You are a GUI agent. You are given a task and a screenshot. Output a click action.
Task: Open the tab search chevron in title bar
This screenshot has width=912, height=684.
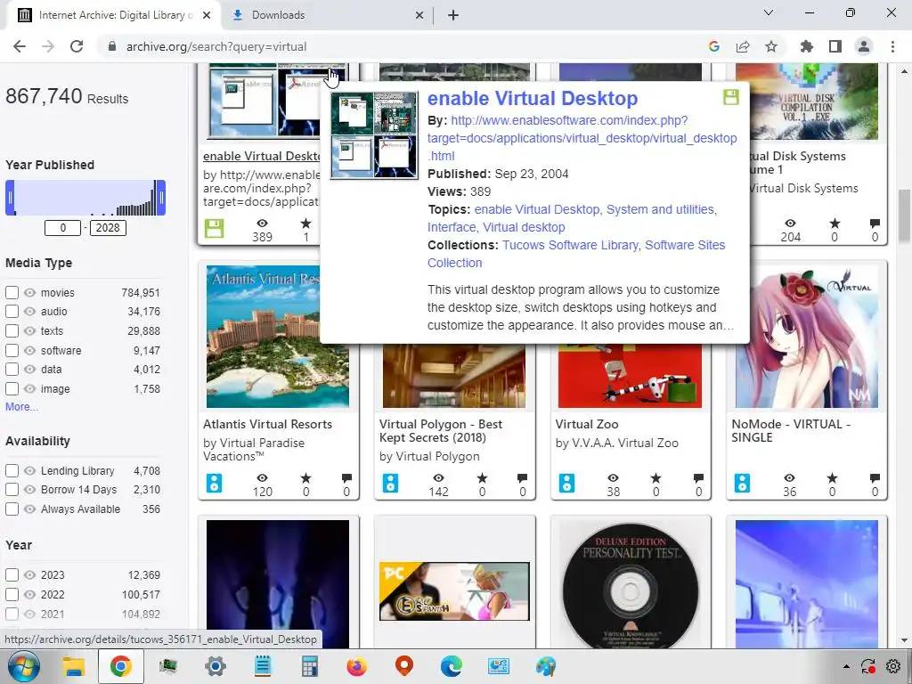769,12
